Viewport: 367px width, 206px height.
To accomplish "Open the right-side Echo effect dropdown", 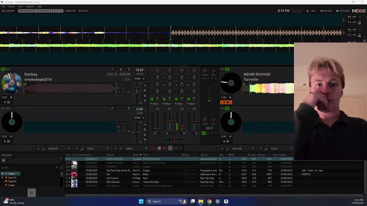I will (x=282, y=148).
